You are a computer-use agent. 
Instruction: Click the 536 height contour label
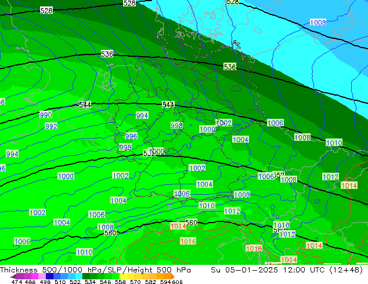point(107,54)
